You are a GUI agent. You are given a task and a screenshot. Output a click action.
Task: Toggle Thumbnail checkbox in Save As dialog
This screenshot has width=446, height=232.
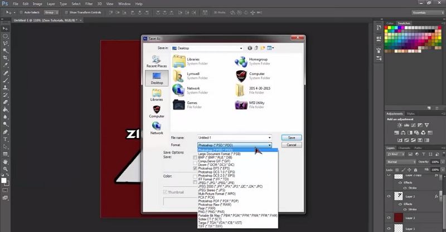pyautogui.click(x=165, y=192)
